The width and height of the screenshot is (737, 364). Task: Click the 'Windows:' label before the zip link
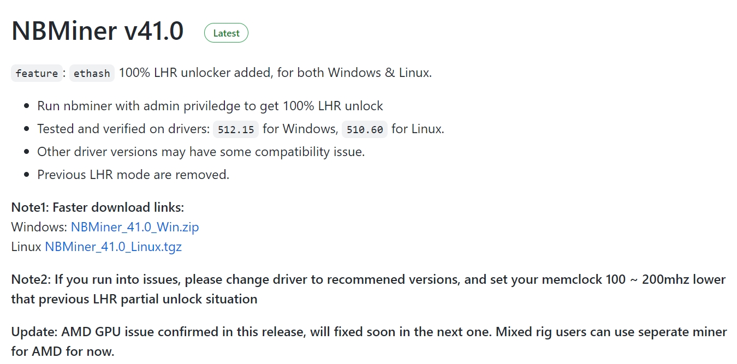tap(39, 227)
